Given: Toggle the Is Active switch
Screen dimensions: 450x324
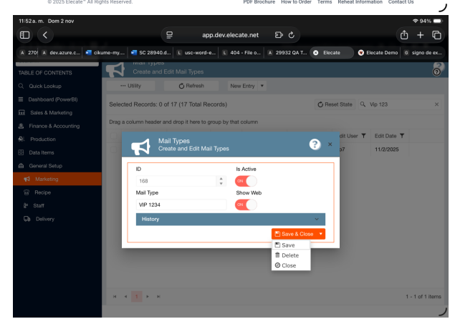Looking at the screenshot, I should coord(246,181).
